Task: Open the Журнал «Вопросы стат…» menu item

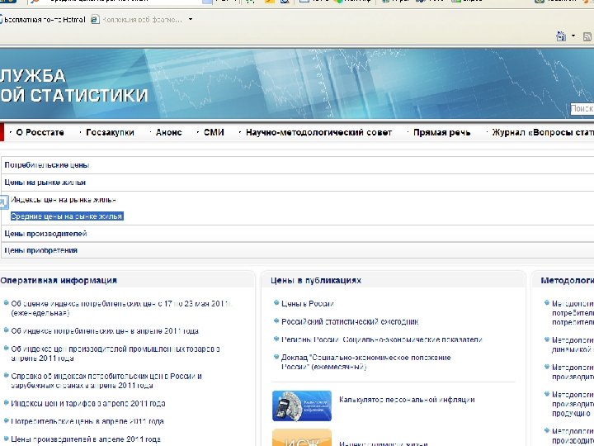Action: pyautogui.click(x=543, y=132)
